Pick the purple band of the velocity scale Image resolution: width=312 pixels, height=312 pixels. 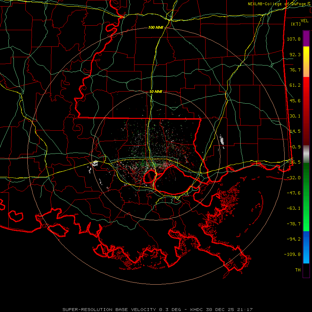(x=306, y=39)
